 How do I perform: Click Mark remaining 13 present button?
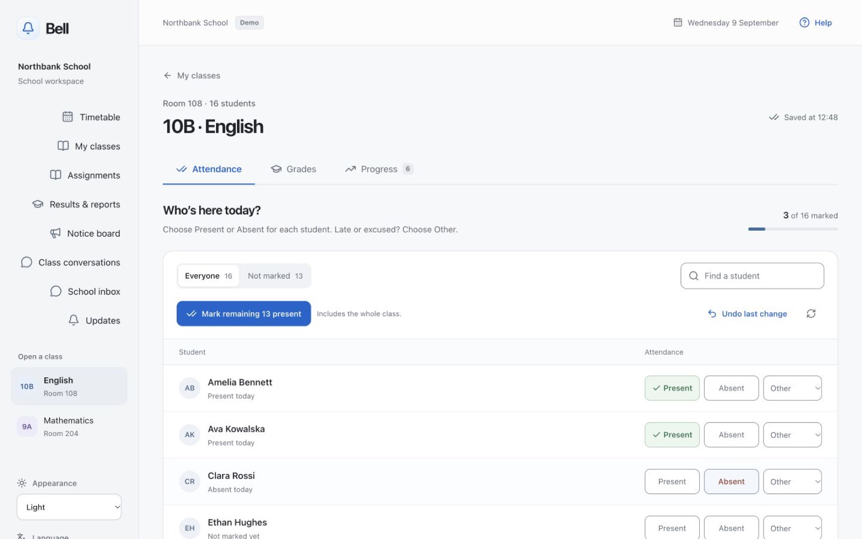click(244, 314)
